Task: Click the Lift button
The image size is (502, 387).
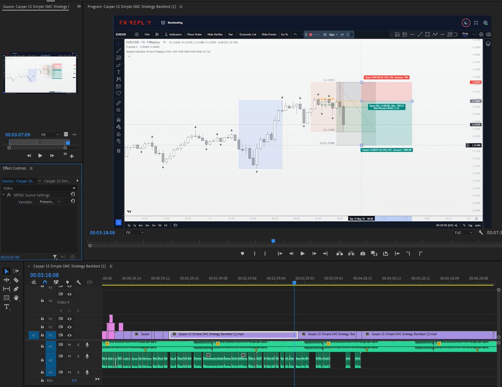Action: click(x=339, y=254)
